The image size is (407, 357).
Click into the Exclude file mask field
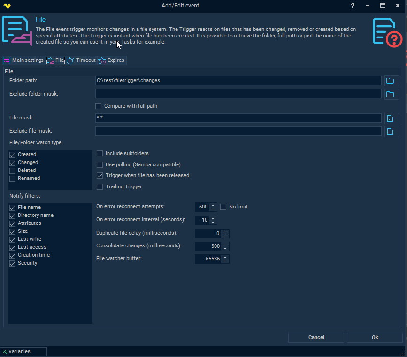click(238, 132)
